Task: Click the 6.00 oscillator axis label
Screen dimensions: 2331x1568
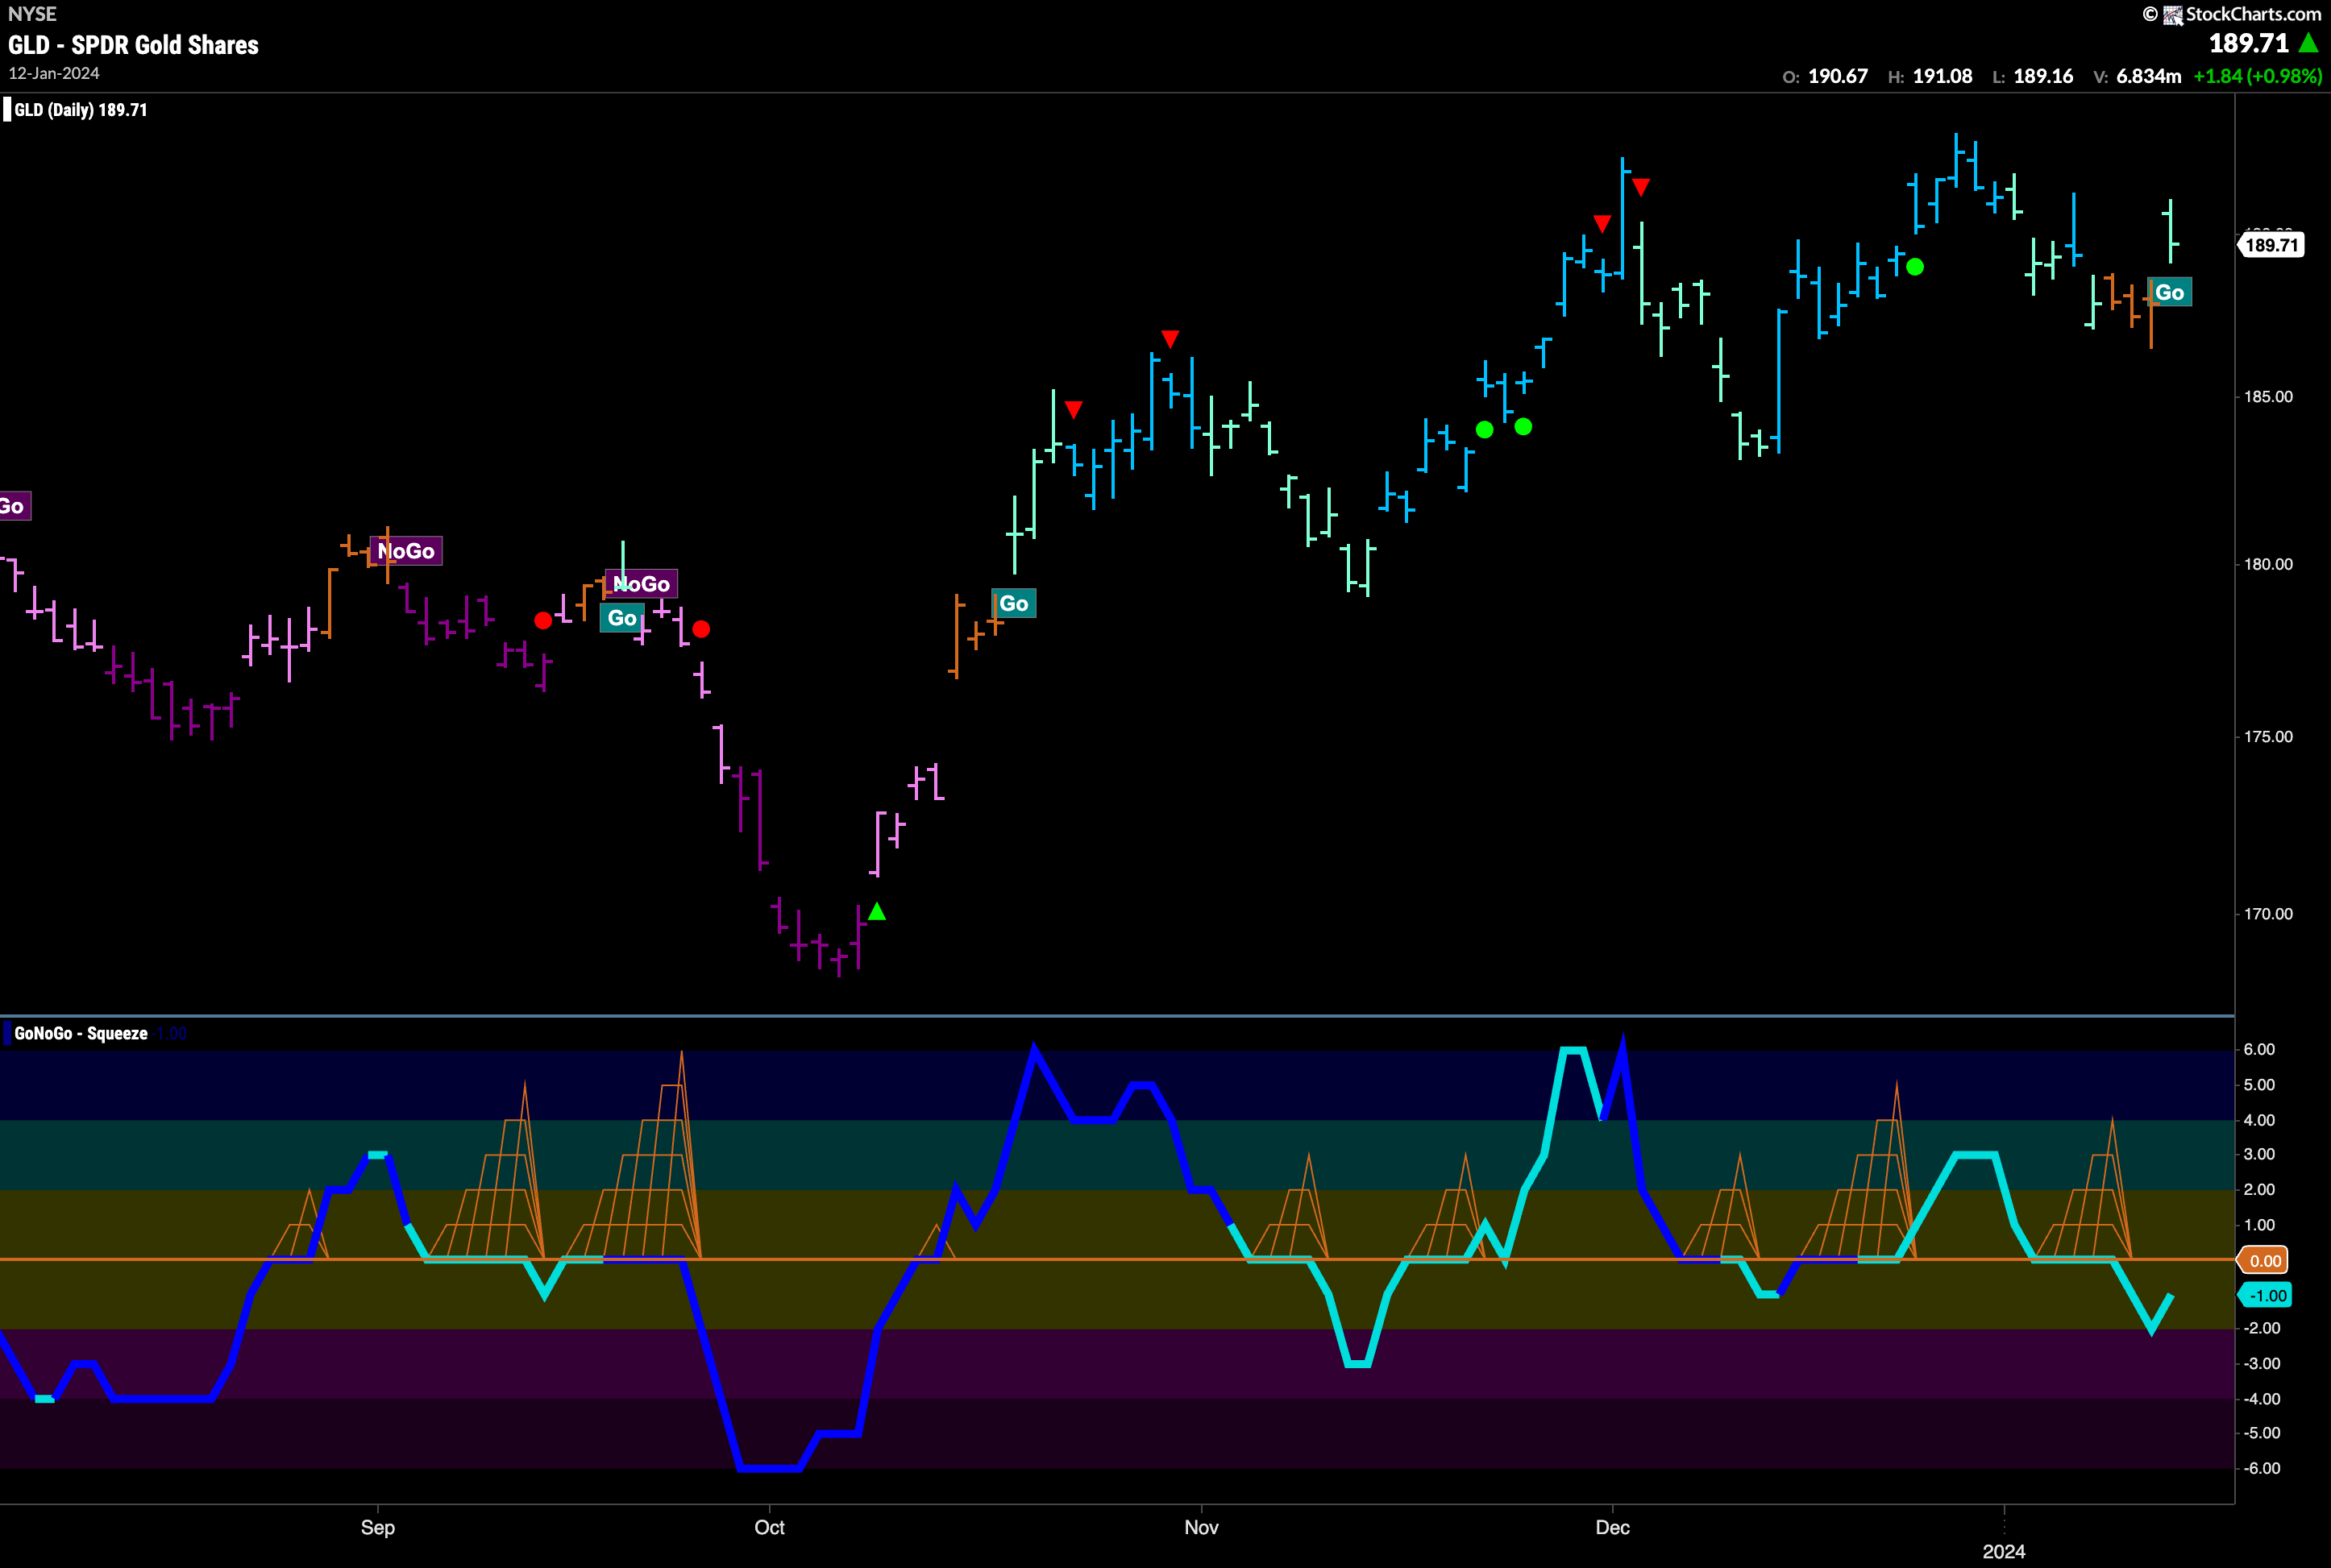Action: coord(2259,1050)
